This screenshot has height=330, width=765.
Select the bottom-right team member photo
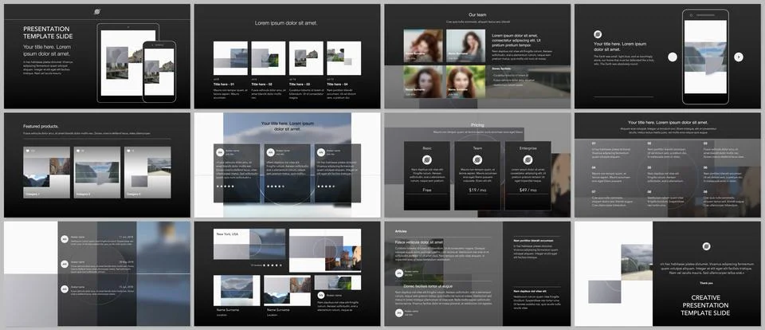(x=466, y=82)
